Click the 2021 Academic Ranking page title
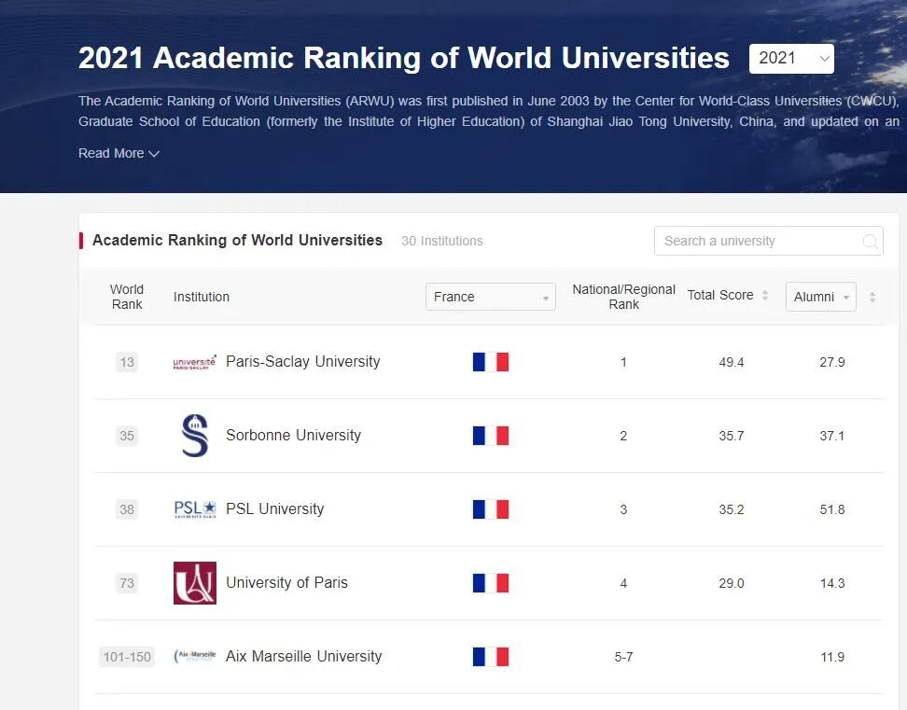The width and height of the screenshot is (907, 710). [404, 58]
